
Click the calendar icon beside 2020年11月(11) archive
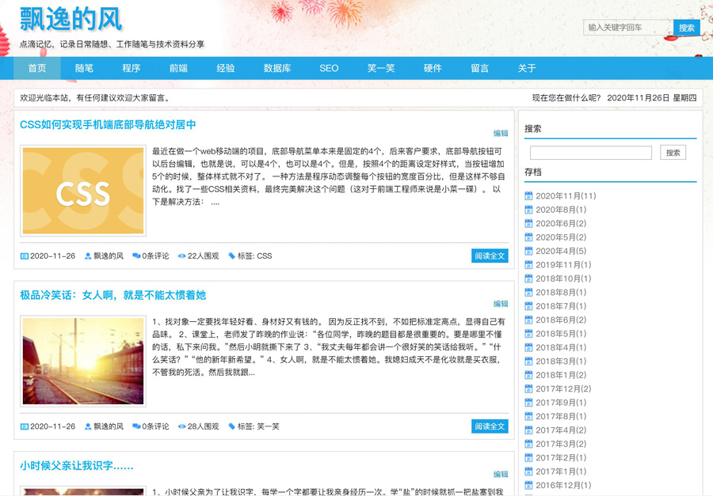tap(528, 196)
